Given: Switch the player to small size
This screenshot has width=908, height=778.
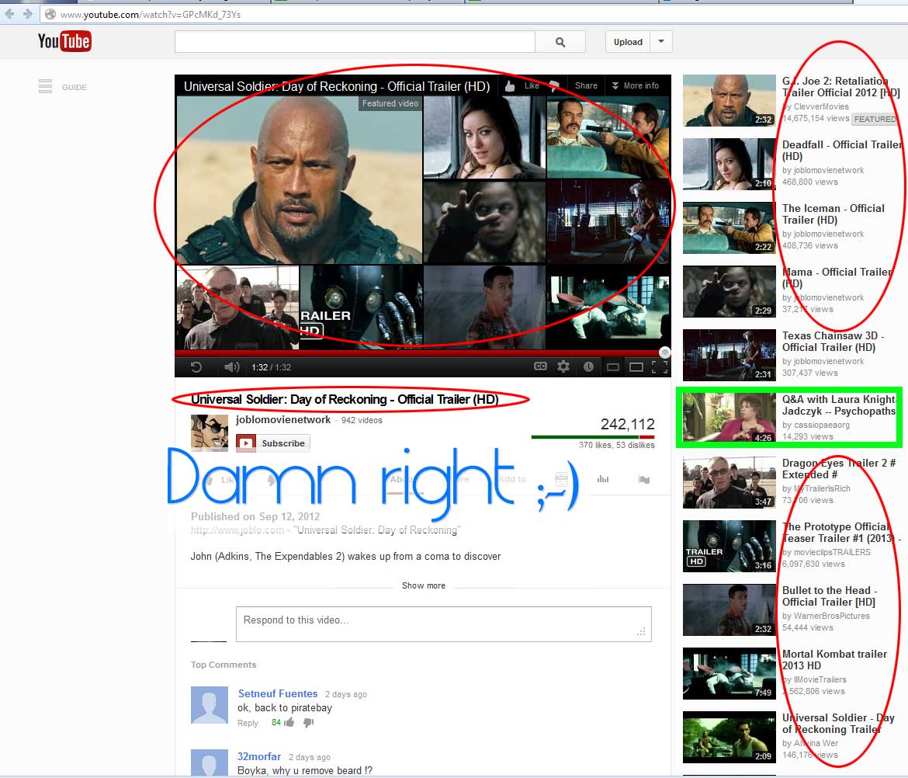Looking at the screenshot, I should pos(613,366).
